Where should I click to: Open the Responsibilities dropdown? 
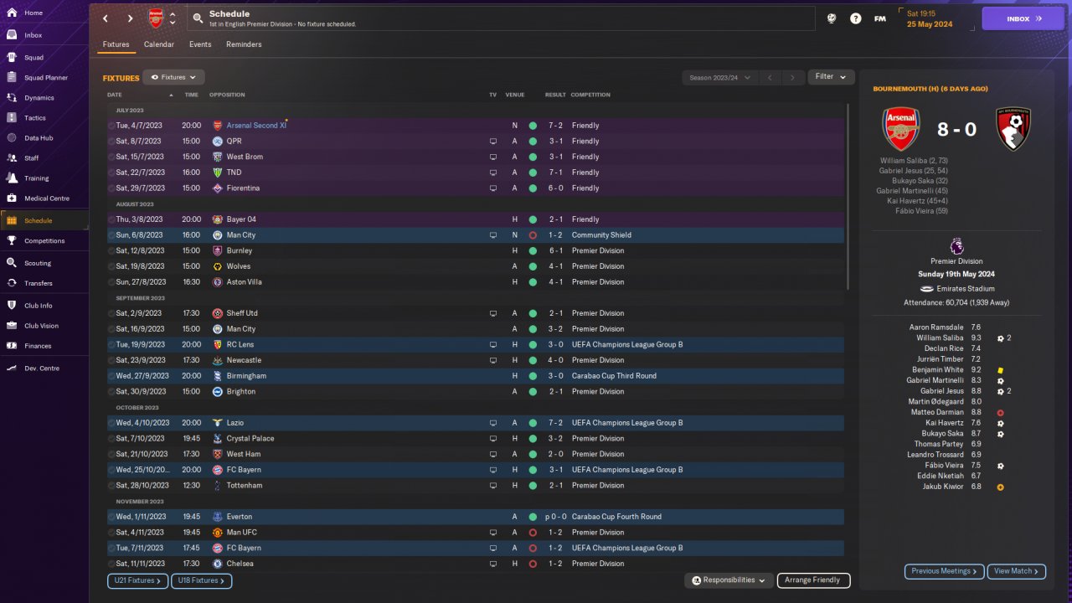click(x=729, y=580)
